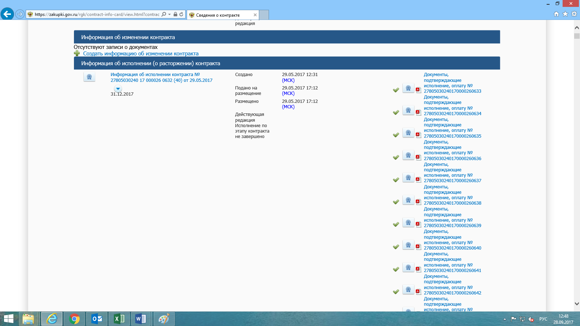Image resolution: width=580 pixels, height=326 pixels.
Task: Launch File Explorer from the taskbar
Action: coord(28,319)
